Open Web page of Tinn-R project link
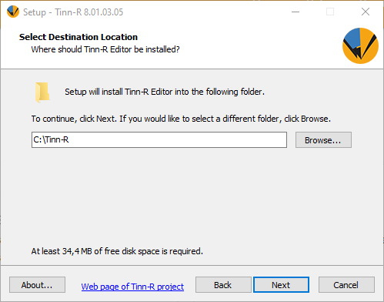 (x=132, y=287)
